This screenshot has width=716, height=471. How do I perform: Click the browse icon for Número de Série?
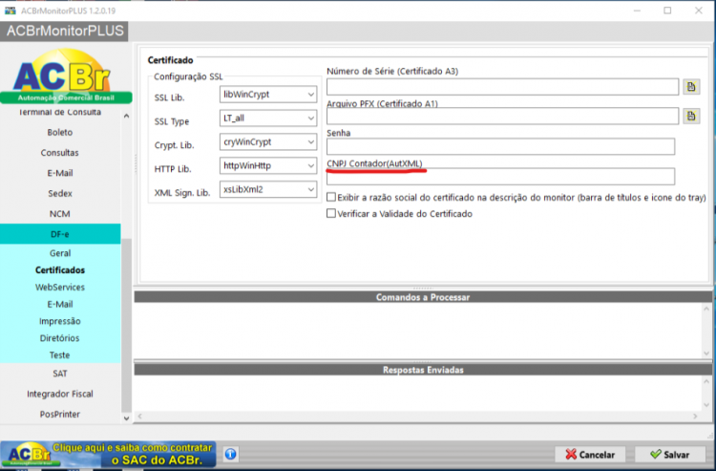point(691,87)
